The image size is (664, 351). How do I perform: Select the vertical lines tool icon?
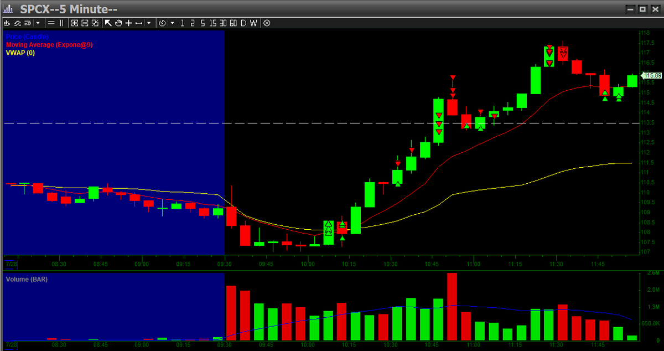(61, 23)
